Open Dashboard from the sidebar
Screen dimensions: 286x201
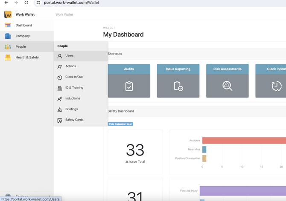pos(23,25)
